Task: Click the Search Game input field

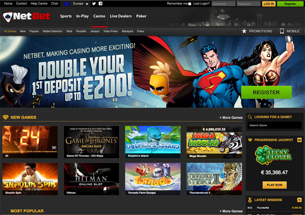Action: (x=274, y=125)
